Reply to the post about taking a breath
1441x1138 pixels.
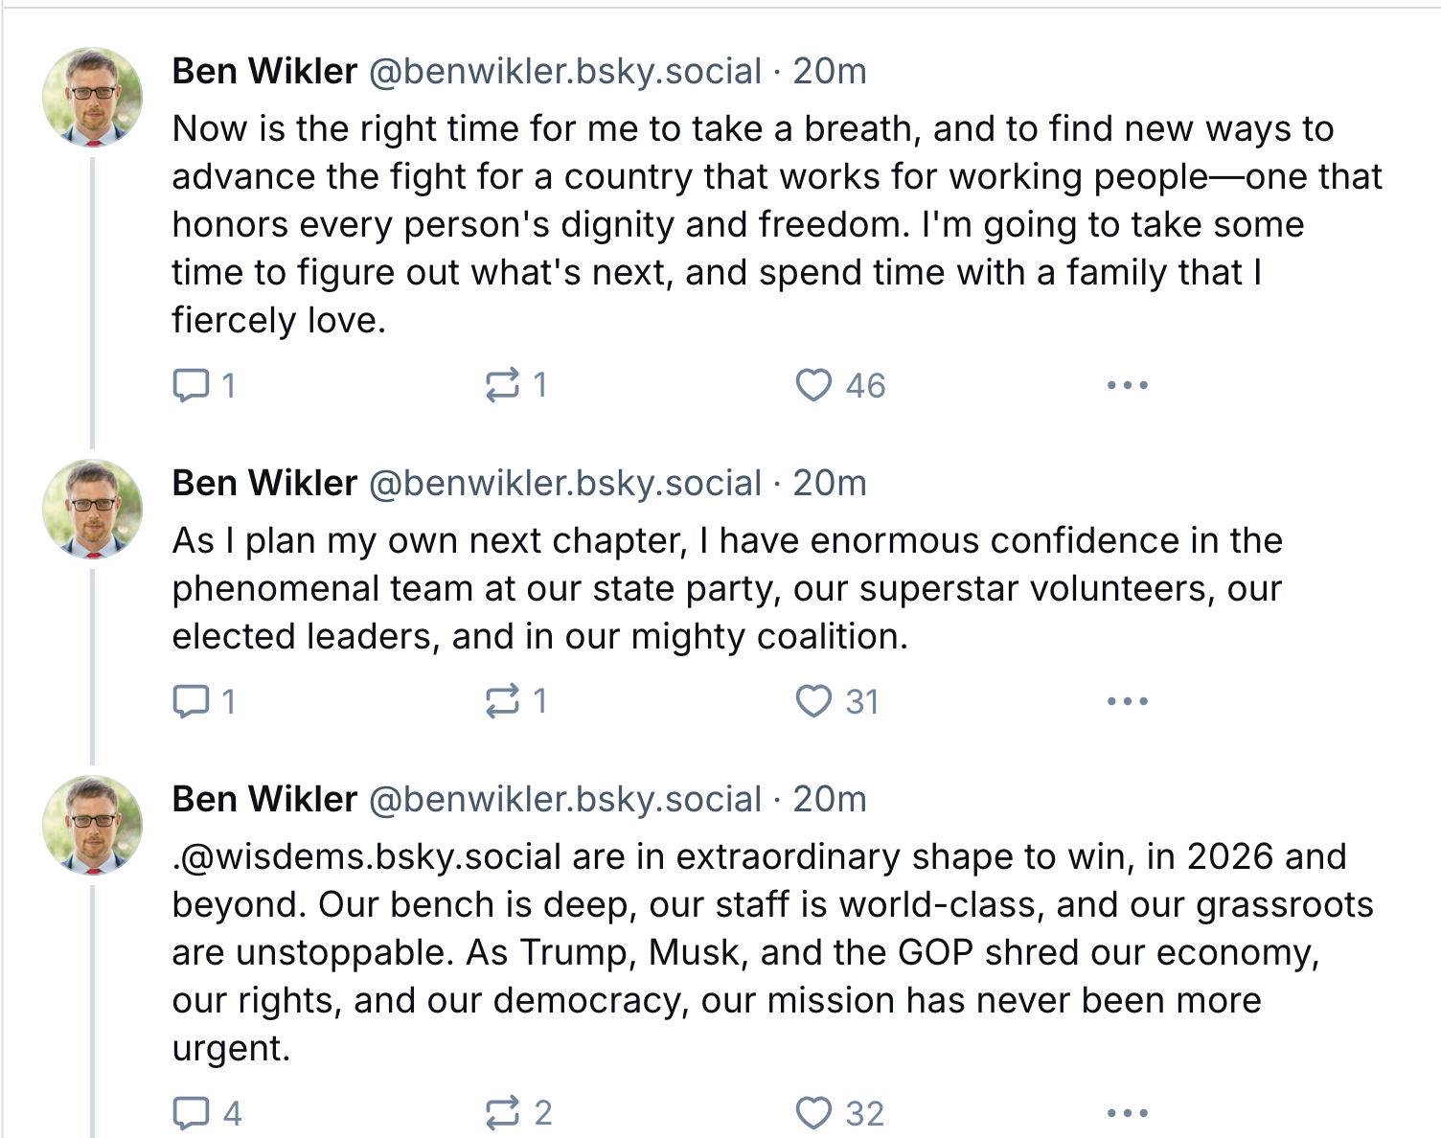[x=204, y=385]
